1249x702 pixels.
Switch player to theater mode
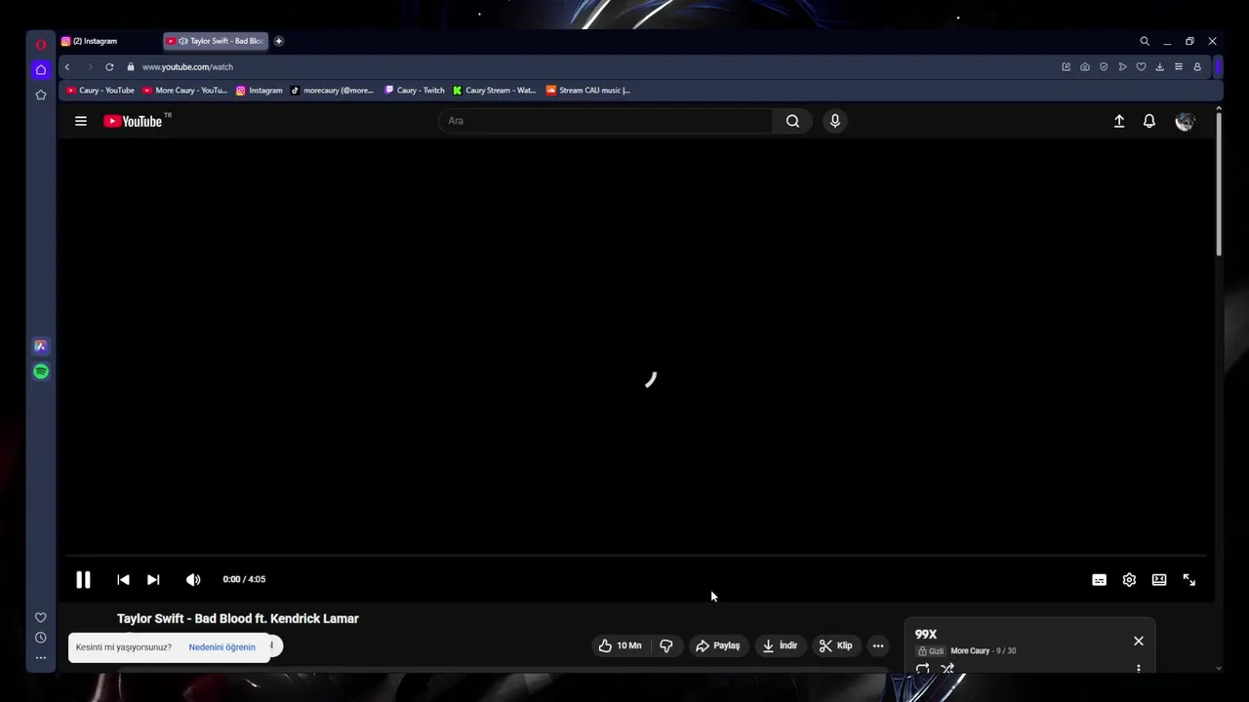point(1159,579)
